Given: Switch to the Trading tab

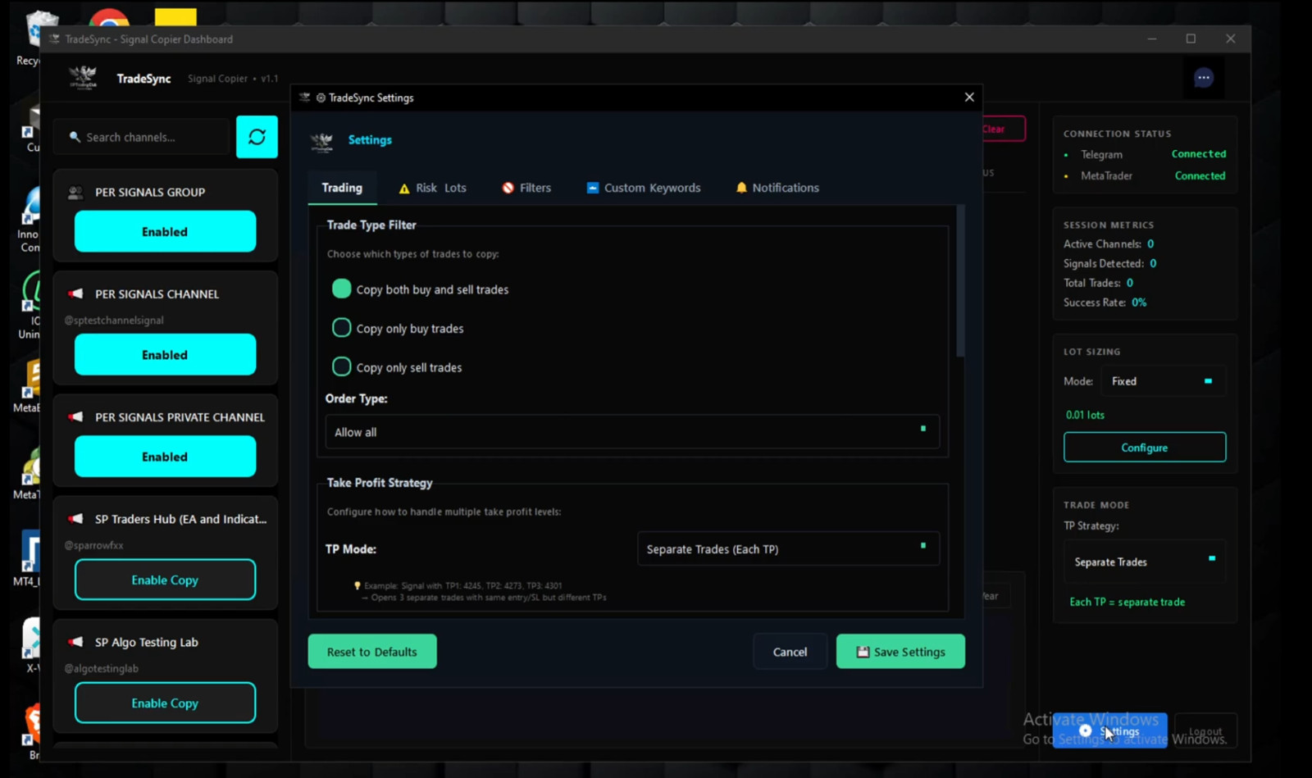Looking at the screenshot, I should tap(342, 188).
